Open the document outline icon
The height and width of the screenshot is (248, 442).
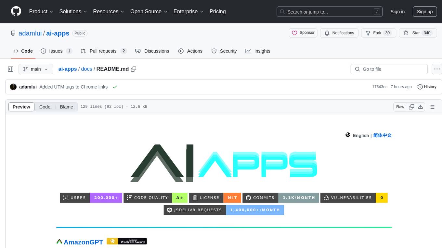[432, 107]
